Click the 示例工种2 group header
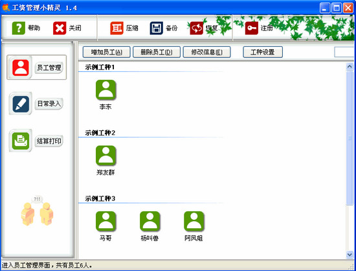 pyautogui.click(x=100, y=133)
